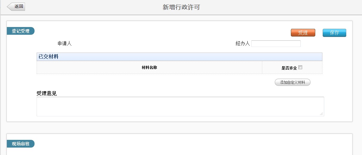Viewport: 362px width, 155px height.
Task: Click the 新增行政许可 page title
Action: tap(181, 7)
